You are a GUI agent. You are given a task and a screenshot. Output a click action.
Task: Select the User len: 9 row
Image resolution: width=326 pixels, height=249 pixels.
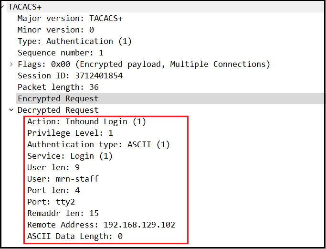(53, 167)
